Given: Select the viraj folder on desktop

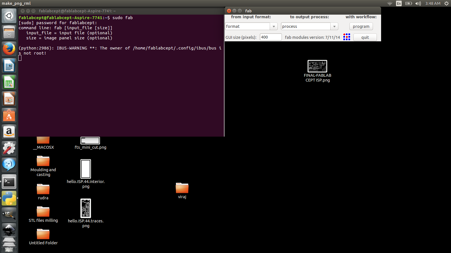Looking at the screenshot, I should 182,191.
